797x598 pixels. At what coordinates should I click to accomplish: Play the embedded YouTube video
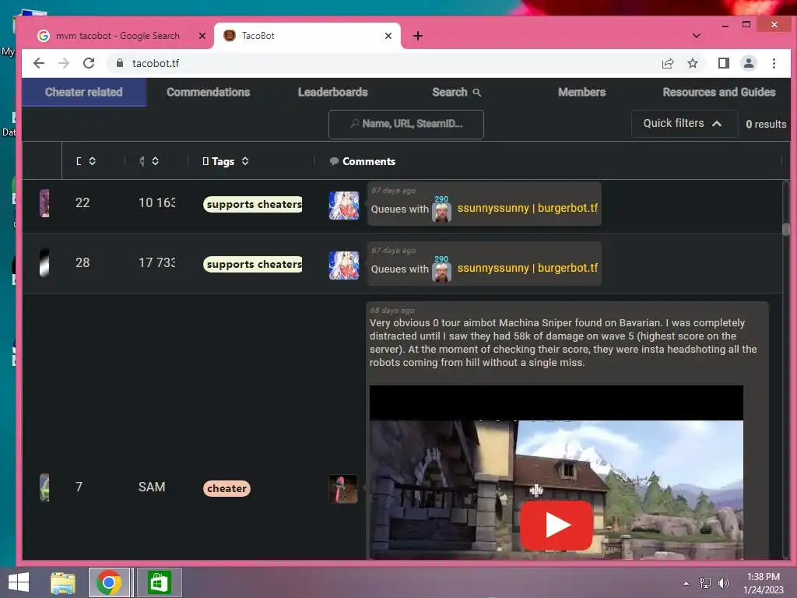point(556,526)
